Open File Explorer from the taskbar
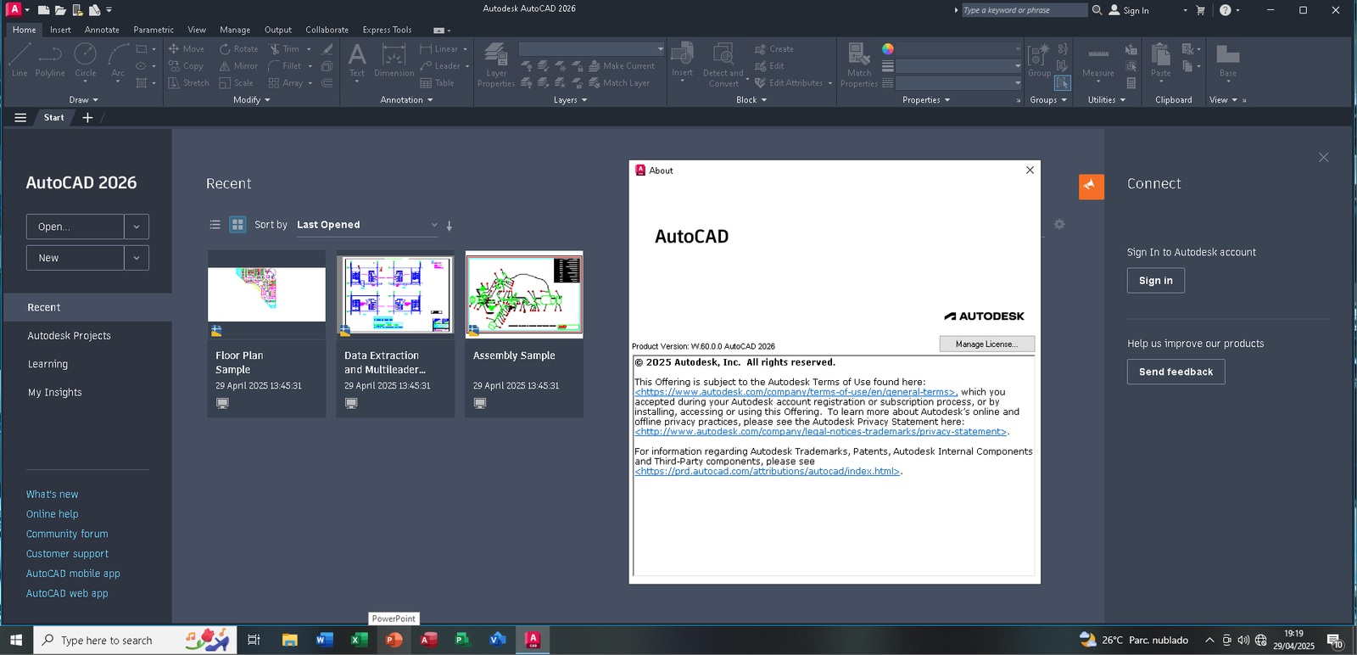The height and width of the screenshot is (655, 1357). pos(289,640)
